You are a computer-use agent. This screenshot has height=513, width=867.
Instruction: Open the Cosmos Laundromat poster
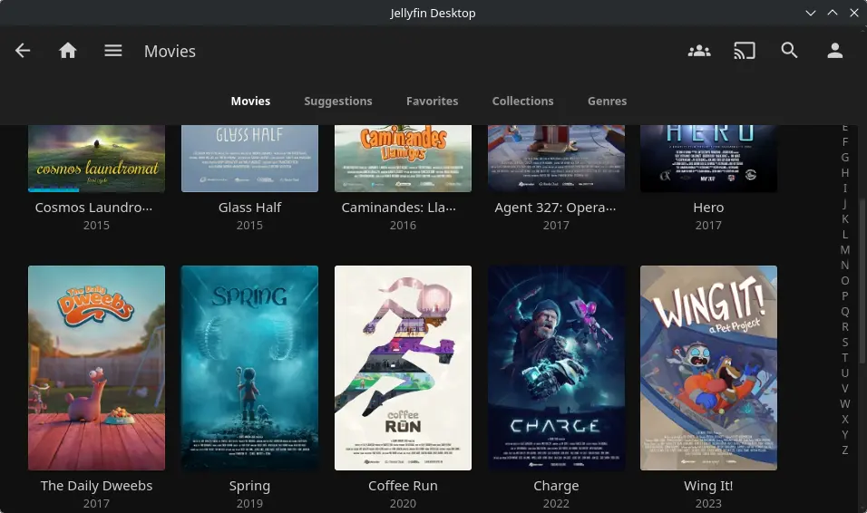pyautogui.click(x=96, y=159)
